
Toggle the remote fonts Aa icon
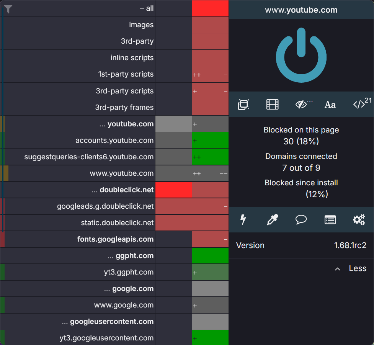[x=330, y=105]
